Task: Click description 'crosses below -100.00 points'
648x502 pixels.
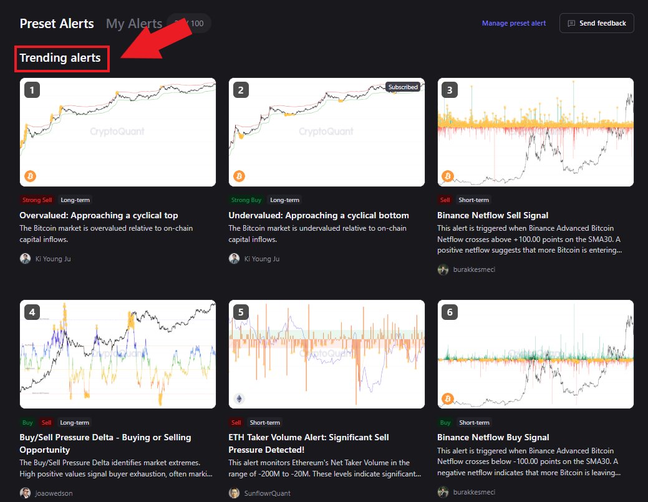Action: [x=529, y=461]
